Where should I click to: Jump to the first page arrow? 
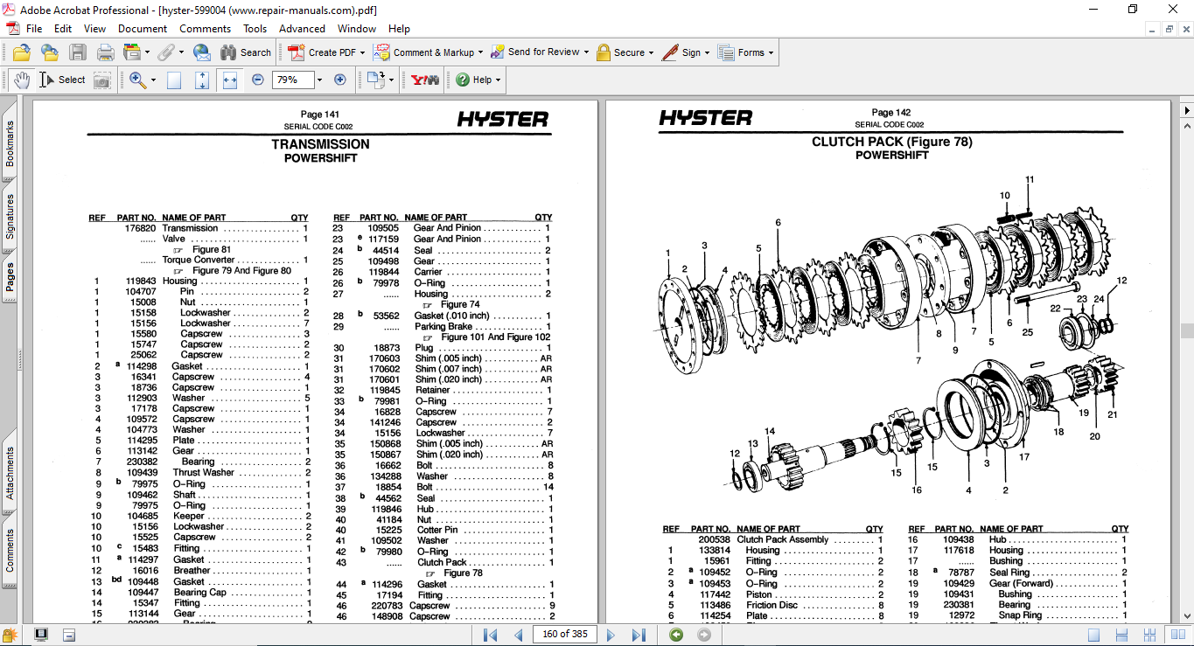490,635
